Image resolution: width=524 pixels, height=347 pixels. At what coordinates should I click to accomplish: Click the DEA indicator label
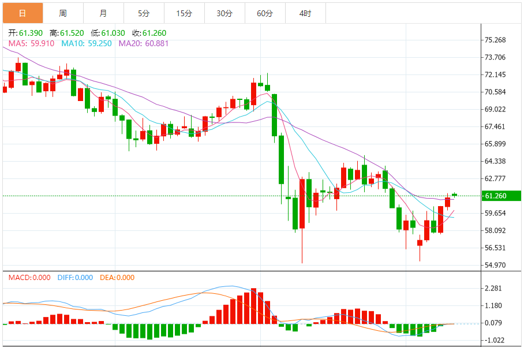coord(117,278)
